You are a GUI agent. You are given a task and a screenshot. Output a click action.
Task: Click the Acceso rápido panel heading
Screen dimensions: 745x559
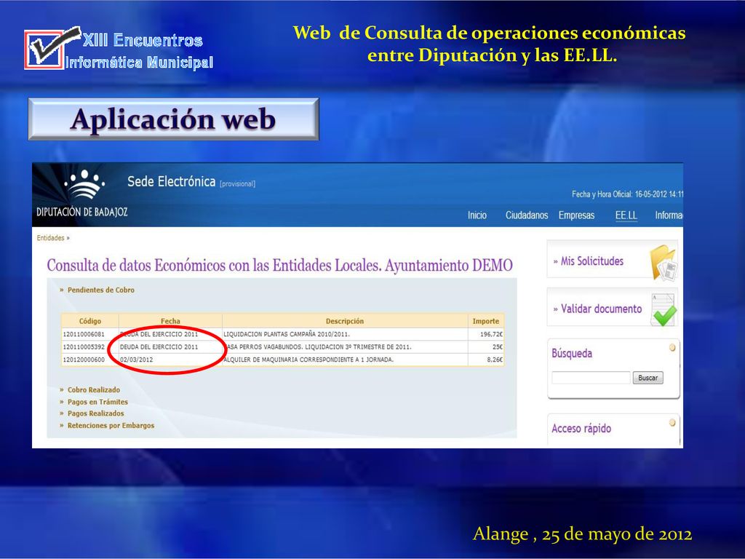click(x=581, y=428)
